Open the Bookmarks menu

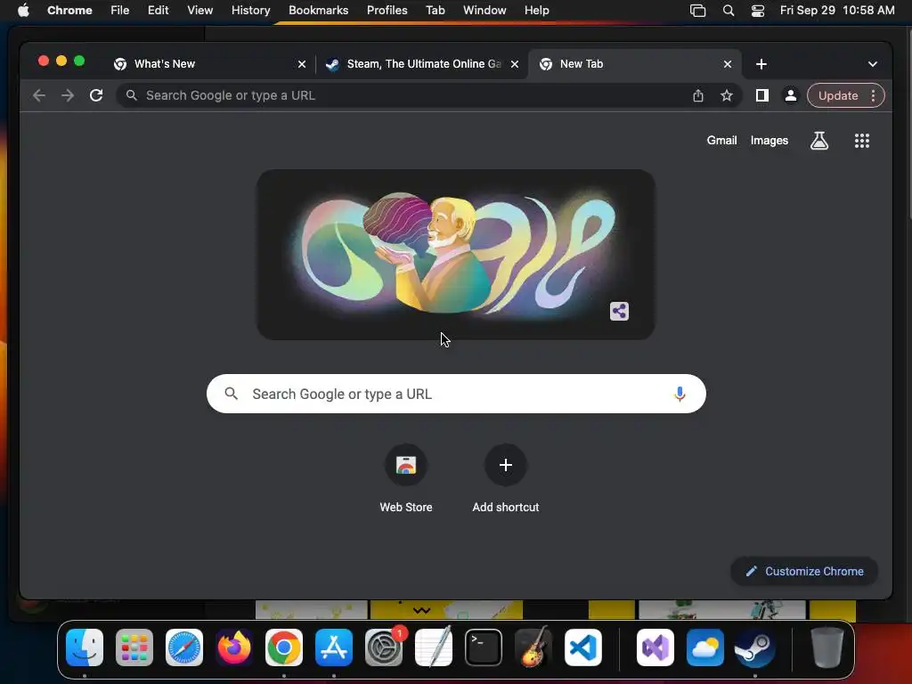coord(319,11)
